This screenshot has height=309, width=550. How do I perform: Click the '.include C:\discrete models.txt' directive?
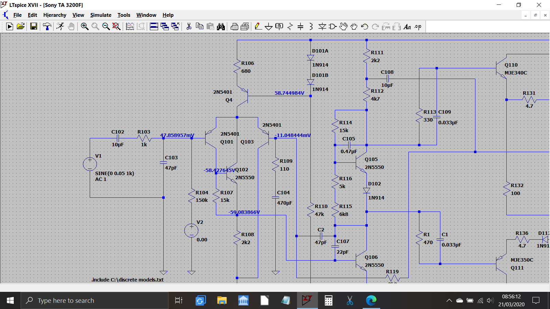(128, 280)
